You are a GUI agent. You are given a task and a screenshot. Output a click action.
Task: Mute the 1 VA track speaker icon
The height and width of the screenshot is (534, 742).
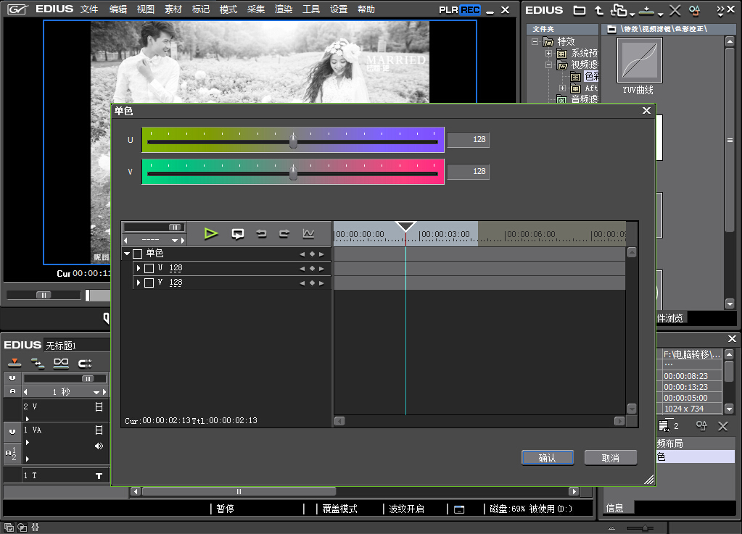[x=99, y=446]
